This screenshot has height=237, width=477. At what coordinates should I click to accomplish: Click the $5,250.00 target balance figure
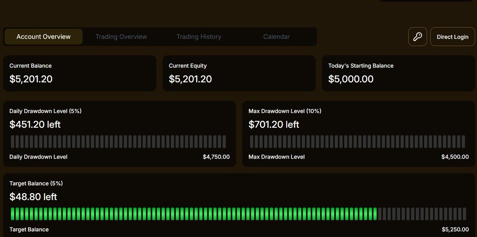(x=455, y=229)
